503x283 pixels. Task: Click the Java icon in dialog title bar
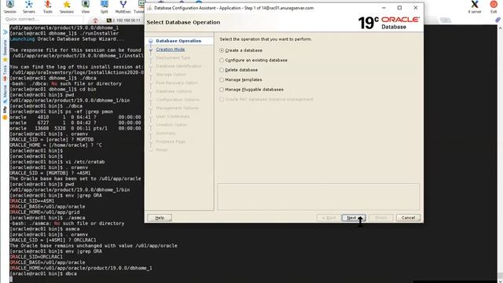click(149, 8)
